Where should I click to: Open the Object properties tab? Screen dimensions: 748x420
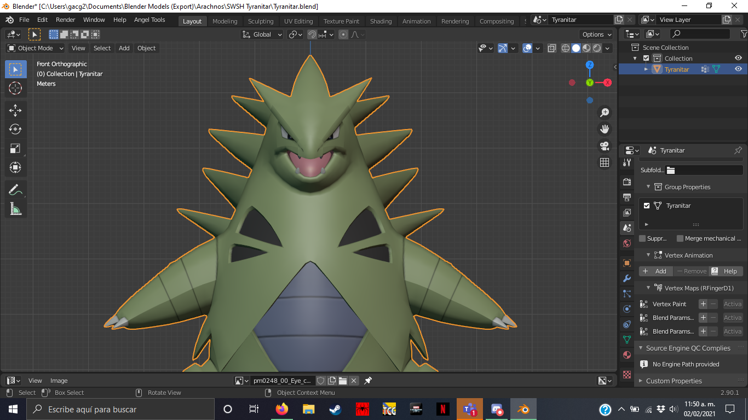tap(627, 263)
